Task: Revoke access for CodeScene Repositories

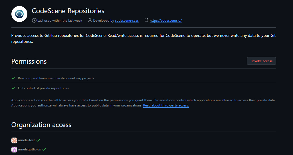Action: pyautogui.click(x=261, y=61)
